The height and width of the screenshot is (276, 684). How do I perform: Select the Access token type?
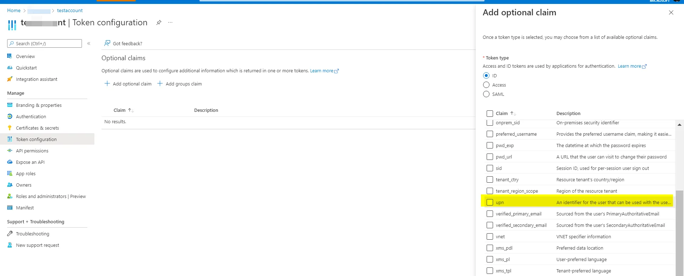tap(486, 85)
